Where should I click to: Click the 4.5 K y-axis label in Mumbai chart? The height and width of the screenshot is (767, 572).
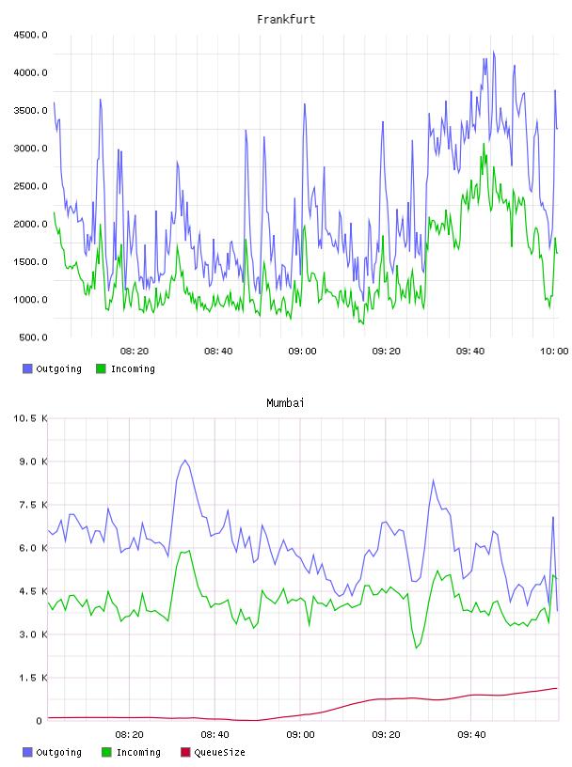click(x=33, y=591)
